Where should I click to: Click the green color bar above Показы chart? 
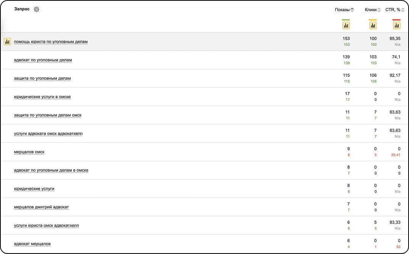pyautogui.click(x=346, y=20)
